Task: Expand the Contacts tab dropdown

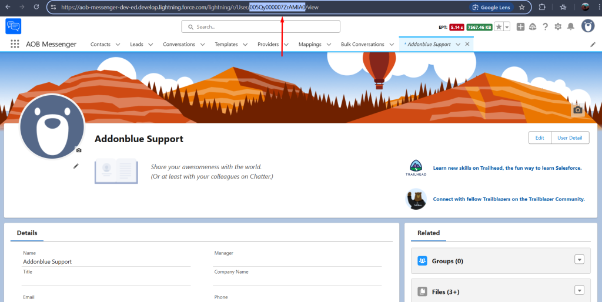Action: point(118,45)
